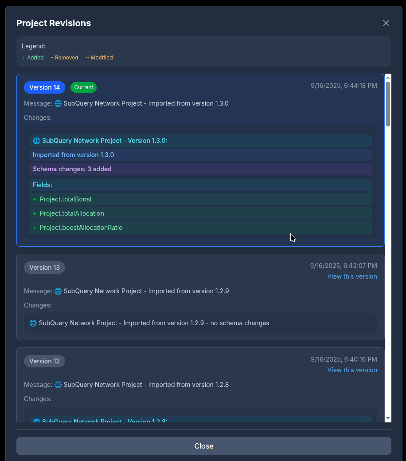Click the globe icon in Version 12 message
The image size is (406, 461).
58,385
